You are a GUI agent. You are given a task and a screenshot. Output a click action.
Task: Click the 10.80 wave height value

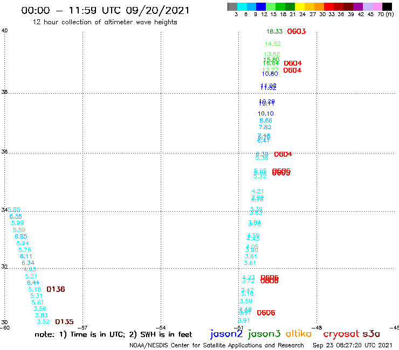tap(270, 74)
